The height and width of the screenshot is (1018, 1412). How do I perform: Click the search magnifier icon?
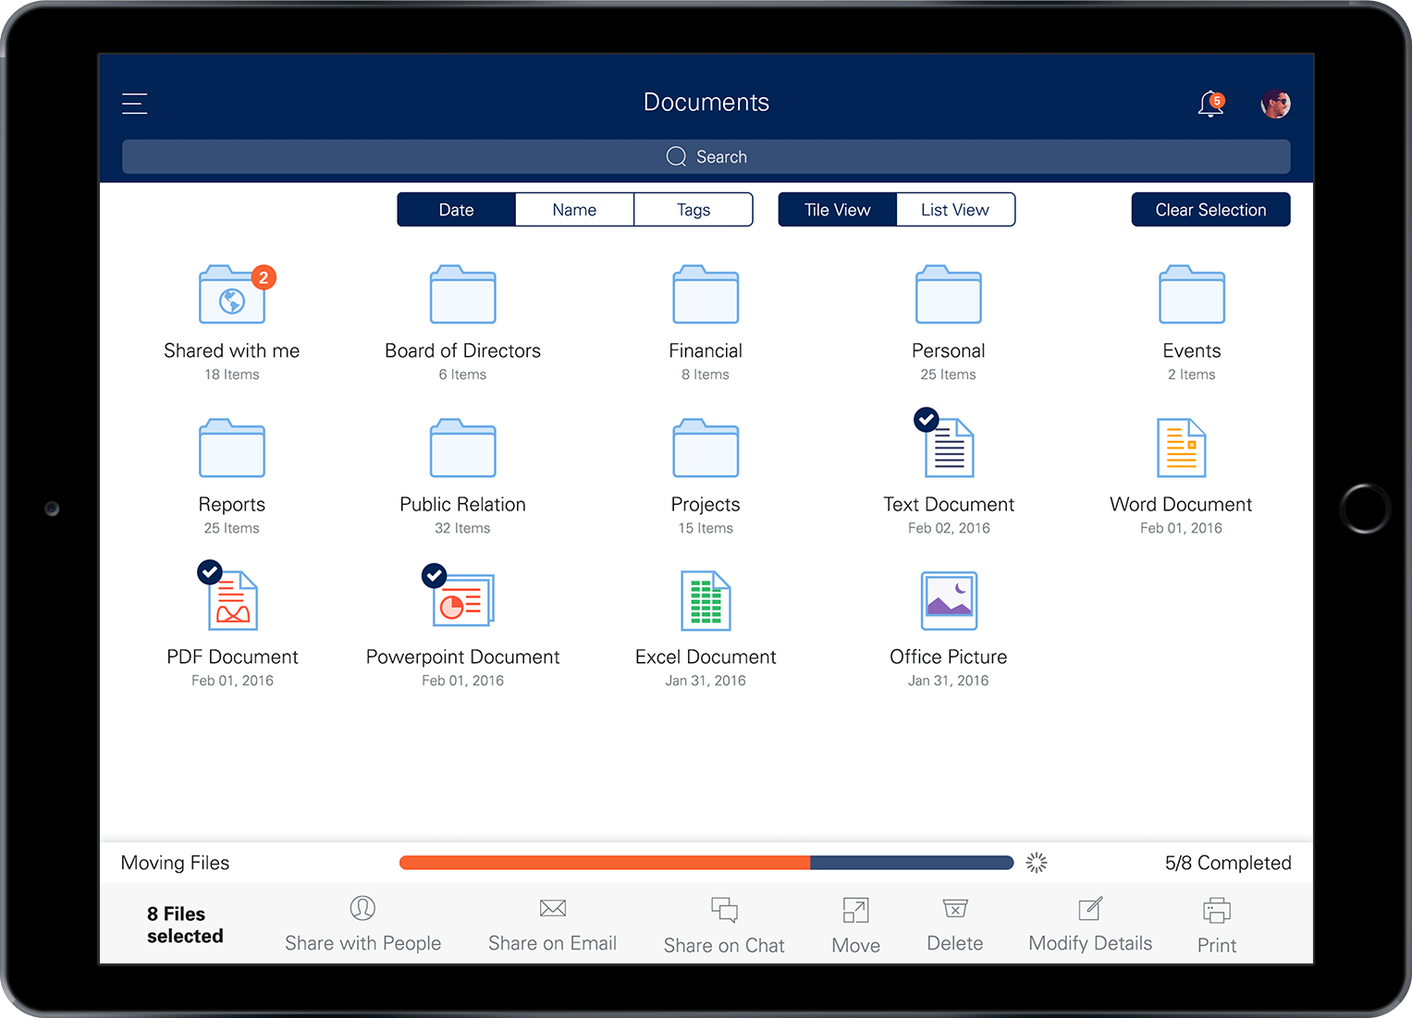click(x=677, y=156)
